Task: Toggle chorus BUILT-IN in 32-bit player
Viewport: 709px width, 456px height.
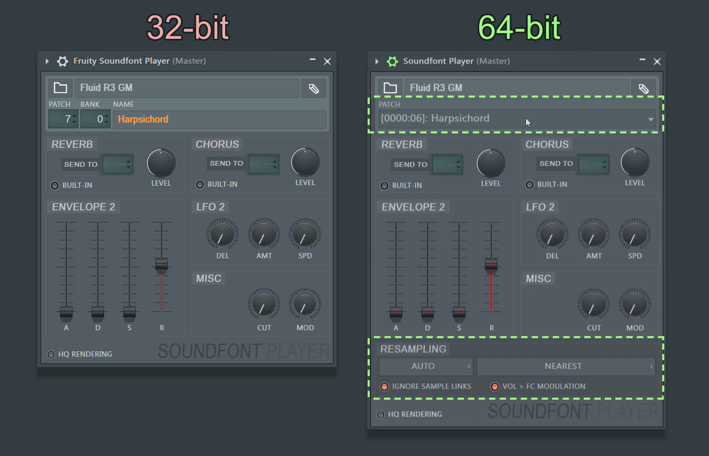Action: coord(199,184)
